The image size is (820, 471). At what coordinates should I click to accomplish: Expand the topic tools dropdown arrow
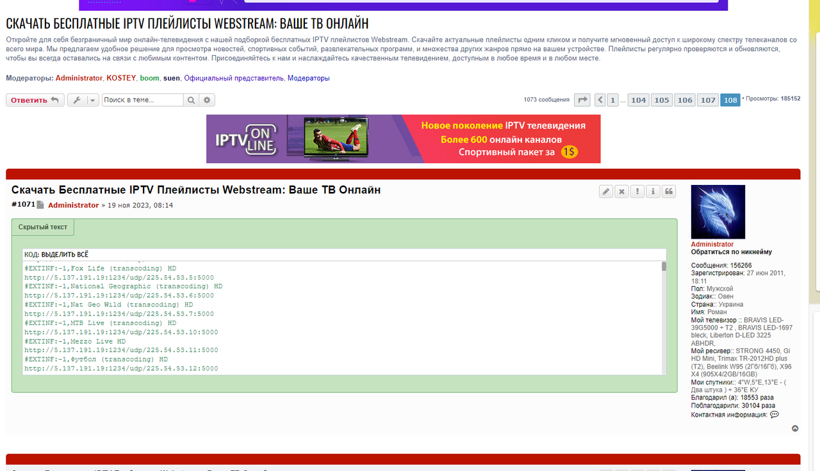point(92,100)
